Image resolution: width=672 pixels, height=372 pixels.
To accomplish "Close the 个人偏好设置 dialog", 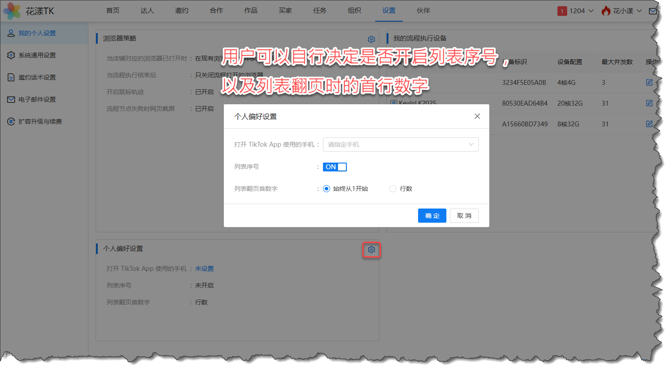I will (477, 116).
